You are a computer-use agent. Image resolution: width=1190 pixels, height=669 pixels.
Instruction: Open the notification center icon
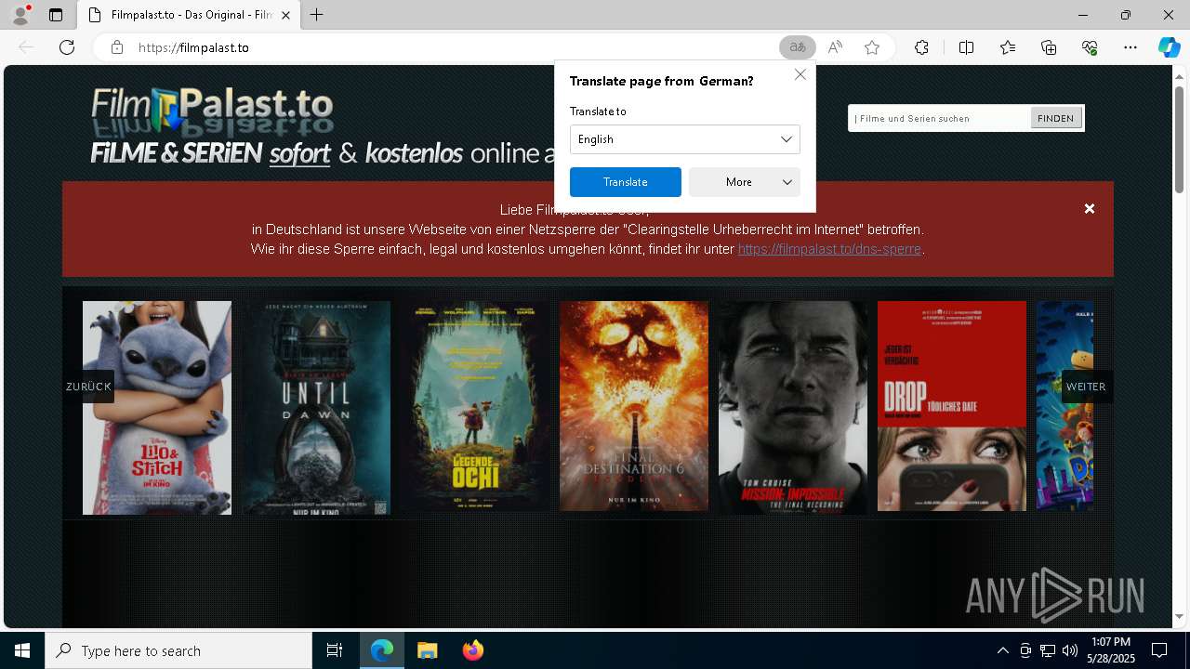tap(1159, 650)
